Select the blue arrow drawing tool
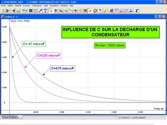 pyautogui.click(x=40, y=11)
